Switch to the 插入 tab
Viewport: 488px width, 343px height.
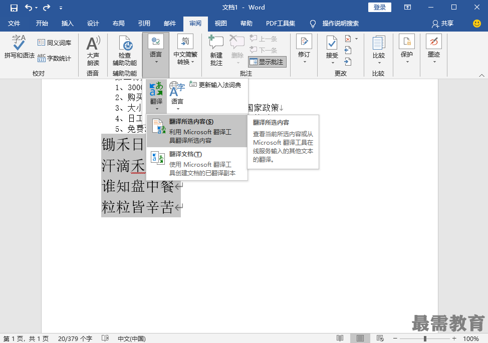coord(68,24)
